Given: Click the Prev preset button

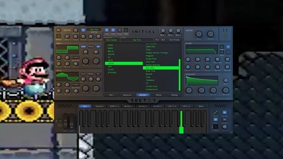Looking at the screenshot, I should [157, 40].
